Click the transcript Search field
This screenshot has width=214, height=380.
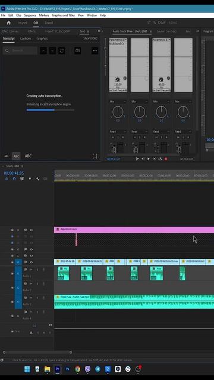point(20,50)
